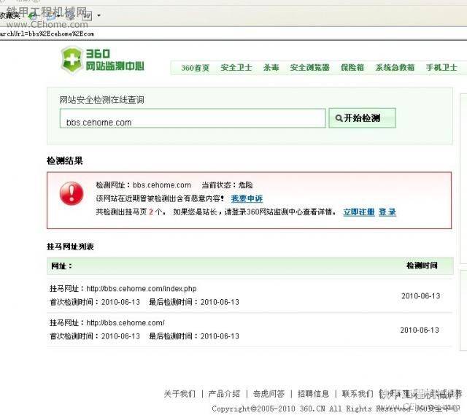Viewport: 467px width, 418px height.
Task: Click the 挂马网址列表 heading
Action: (70, 247)
